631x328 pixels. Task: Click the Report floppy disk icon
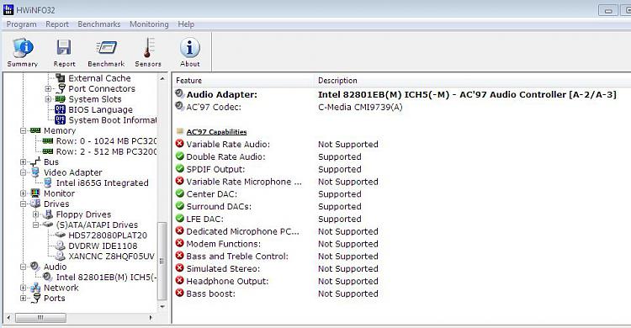click(x=64, y=47)
